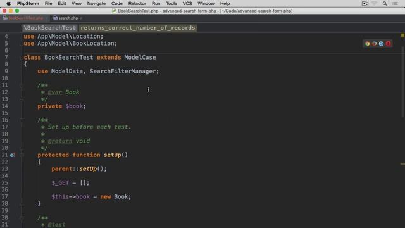
Task: Click the yellow inspection status indicator
Action: click(x=402, y=35)
